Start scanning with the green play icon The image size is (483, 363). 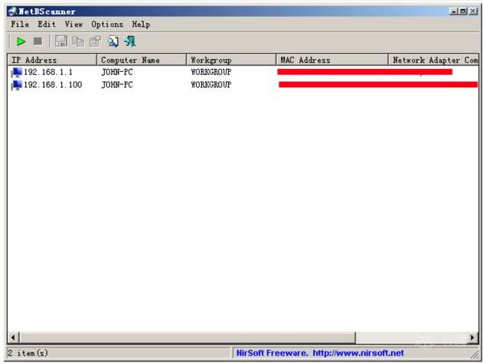point(21,41)
